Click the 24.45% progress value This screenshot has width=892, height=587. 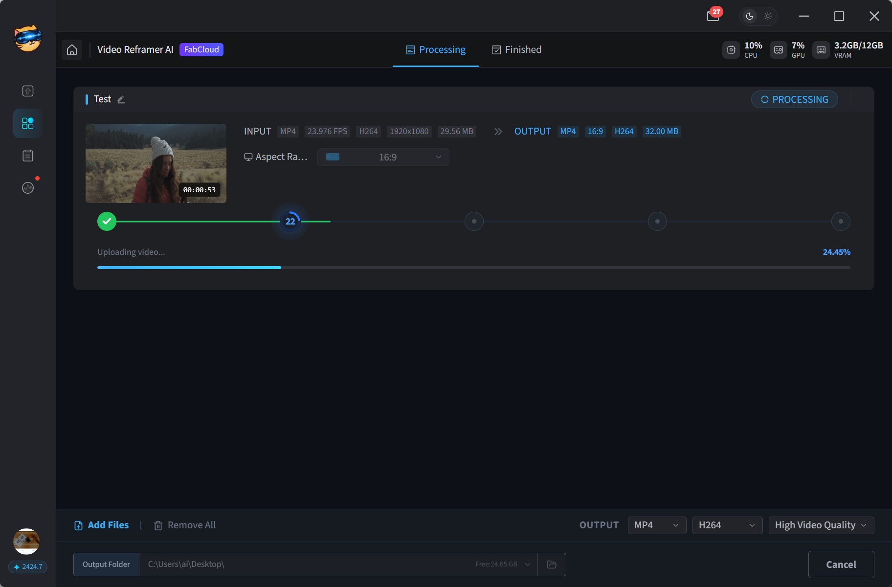(x=836, y=252)
